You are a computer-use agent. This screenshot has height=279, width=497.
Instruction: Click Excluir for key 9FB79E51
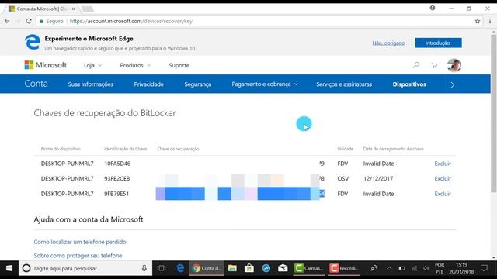[x=443, y=194]
